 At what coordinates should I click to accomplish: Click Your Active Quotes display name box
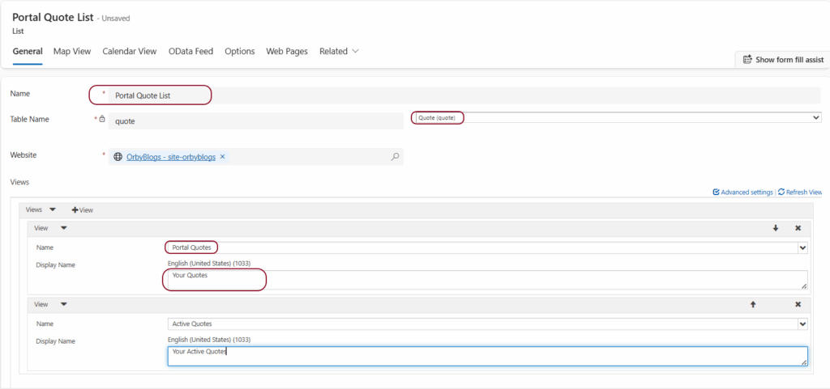point(487,357)
